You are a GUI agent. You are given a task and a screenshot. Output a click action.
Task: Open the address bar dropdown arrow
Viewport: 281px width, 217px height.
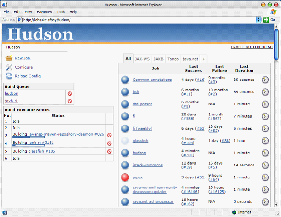click(x=258, y=19)
